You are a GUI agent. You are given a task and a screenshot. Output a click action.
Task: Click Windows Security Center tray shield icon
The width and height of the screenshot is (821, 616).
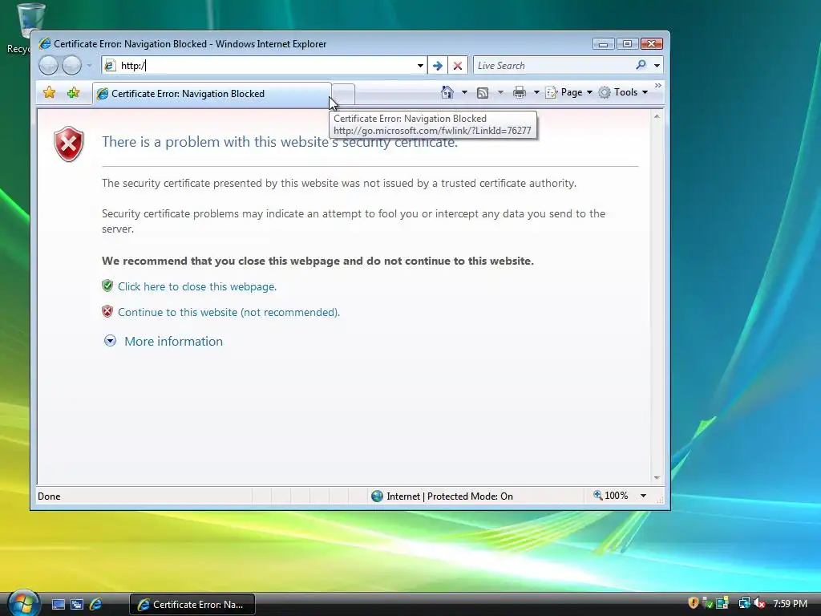tap(694, 603)
